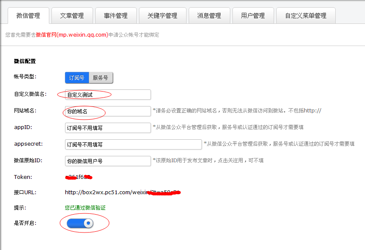Open the 自定义菜单管理 tab
The height and width of the screenshot is (250, 365).
tap(306, 16)
